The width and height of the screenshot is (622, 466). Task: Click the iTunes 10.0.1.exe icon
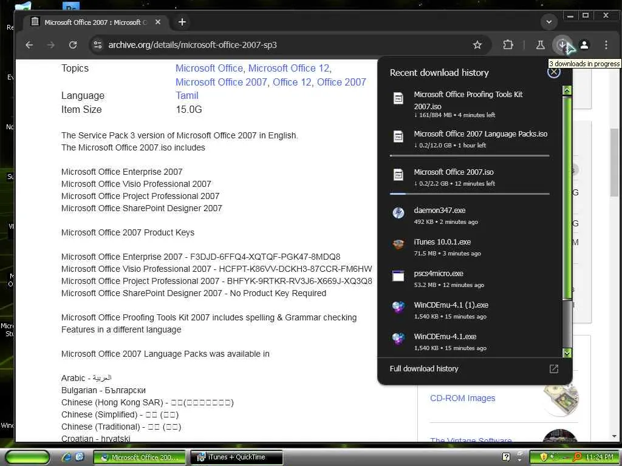point(398,244)
